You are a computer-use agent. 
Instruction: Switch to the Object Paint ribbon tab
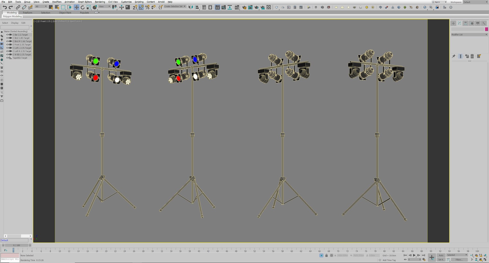(x=65, y=12)
